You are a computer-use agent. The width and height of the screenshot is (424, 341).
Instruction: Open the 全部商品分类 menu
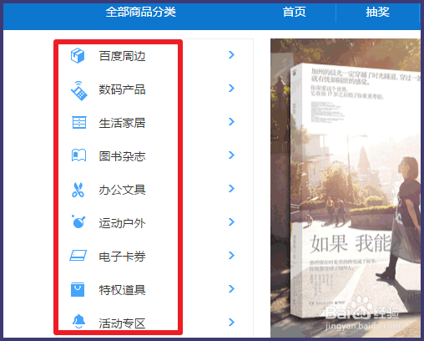point(140,12)
